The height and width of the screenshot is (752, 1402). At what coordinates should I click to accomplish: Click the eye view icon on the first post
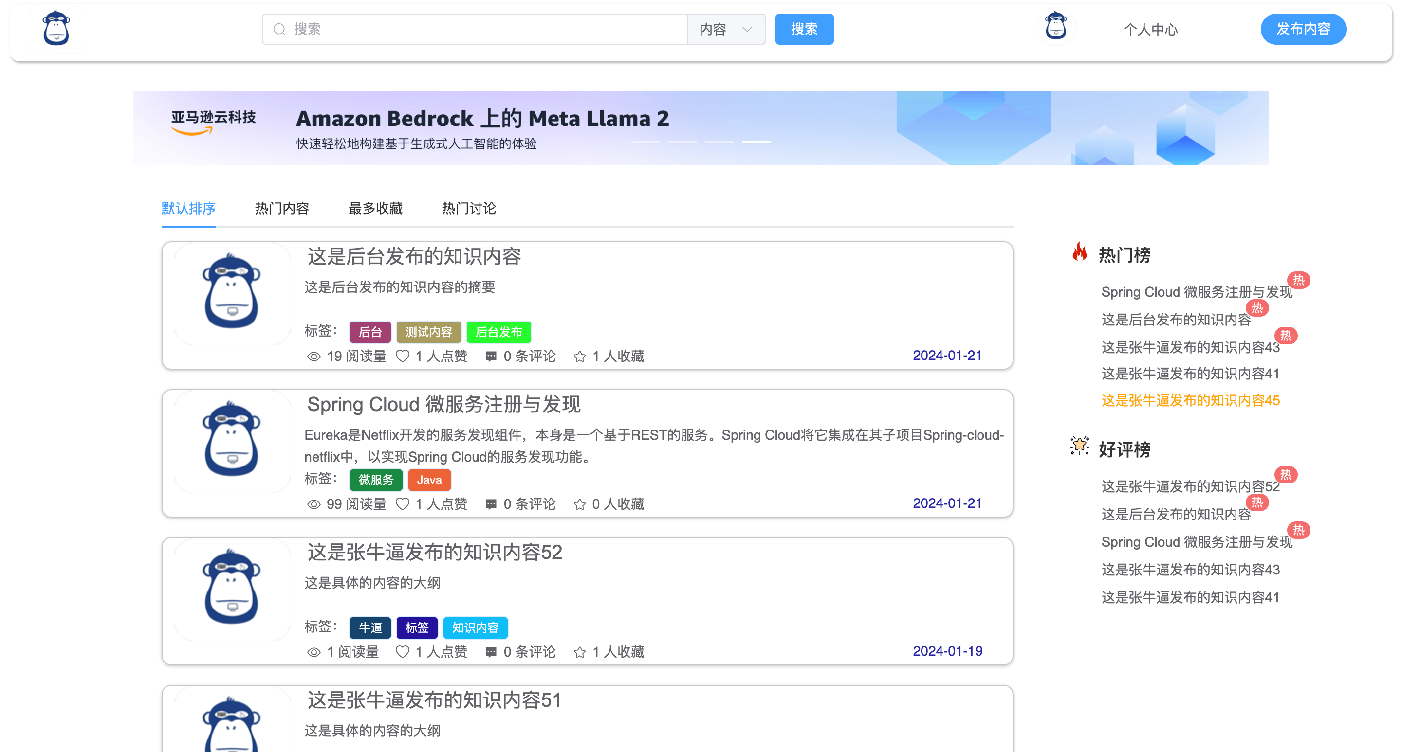click(x=314, y=356)
